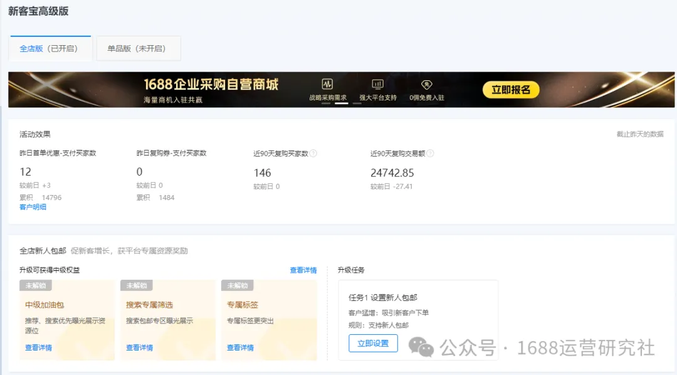Open the 客户明细 link
This screenshot has width=677, height=375.
point(33,207)
